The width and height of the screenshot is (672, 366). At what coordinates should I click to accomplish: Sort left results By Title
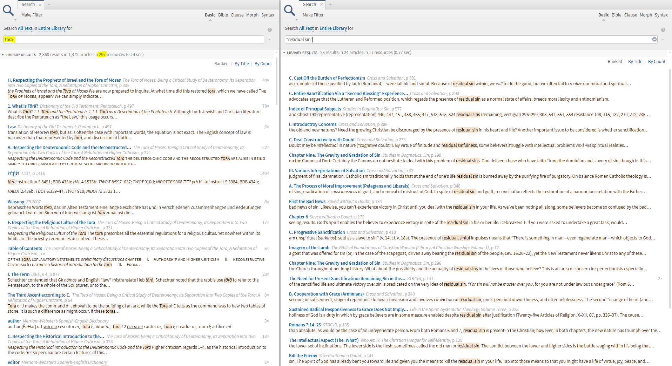pyautogui.click(x=242, y=64)
